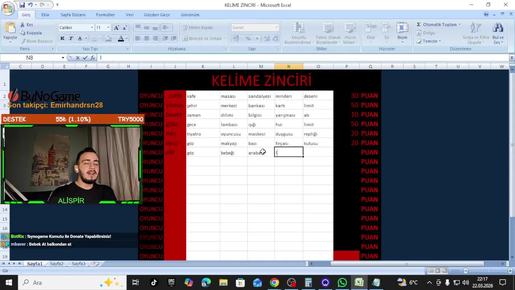Switch to the Sayfa2 worksheet

pos(57,264)
